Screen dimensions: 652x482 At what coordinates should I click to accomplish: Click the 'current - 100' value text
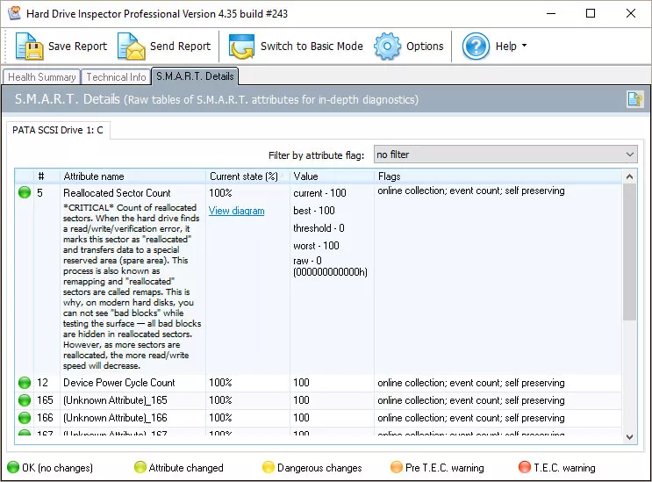[x=319, y=193]
